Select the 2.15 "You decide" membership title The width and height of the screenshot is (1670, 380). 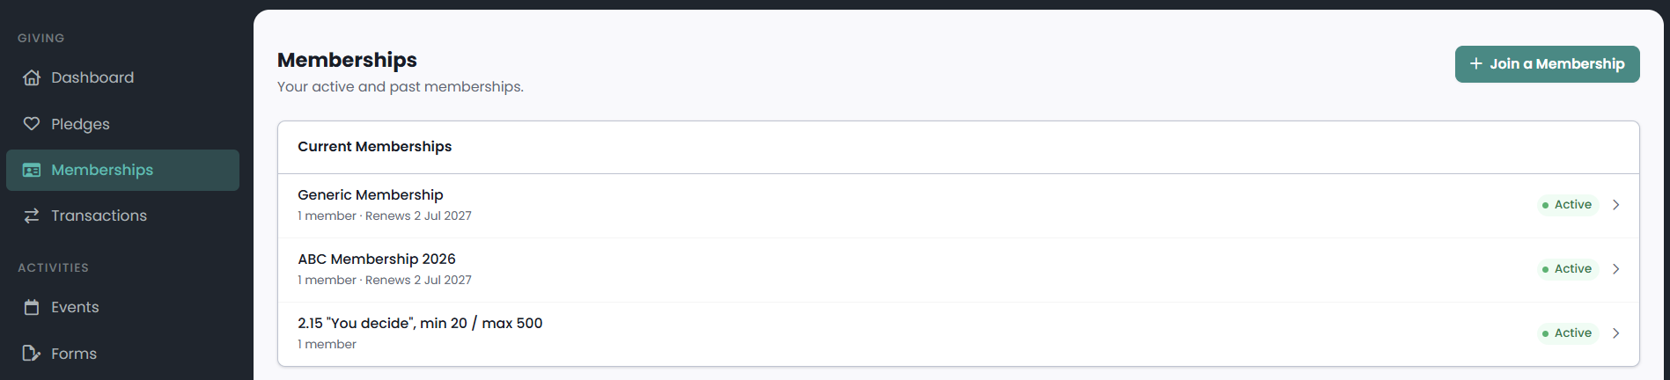[x=420, y=323]
